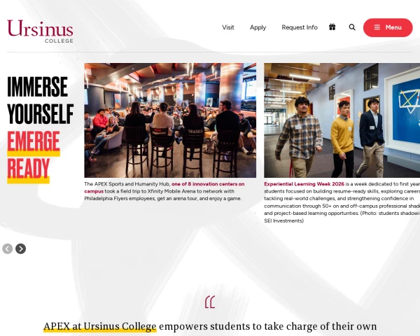Click the previous slide arrow
Viewport: 420px width, 336px height.
click(x=8, y=248)
